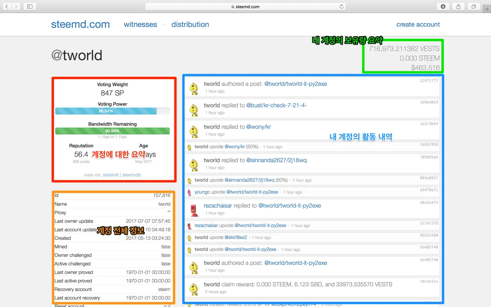Click the 826 posts count
The width and height of the screenshot is (491, 307).
(81, 162)
